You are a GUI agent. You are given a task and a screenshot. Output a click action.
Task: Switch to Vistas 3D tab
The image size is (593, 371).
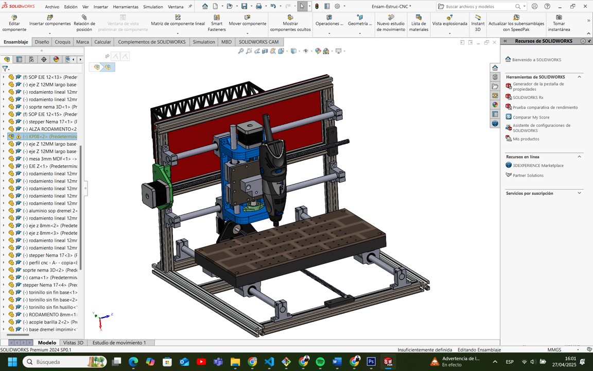click(74, 343)
